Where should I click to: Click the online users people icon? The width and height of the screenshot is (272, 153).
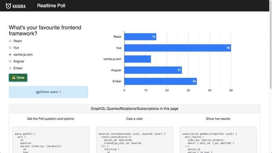(x=38, y=92)
